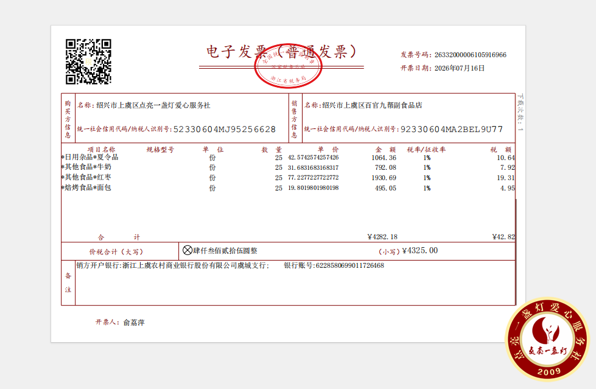Click the QR code on the invoice

click(x=88, y=61)
